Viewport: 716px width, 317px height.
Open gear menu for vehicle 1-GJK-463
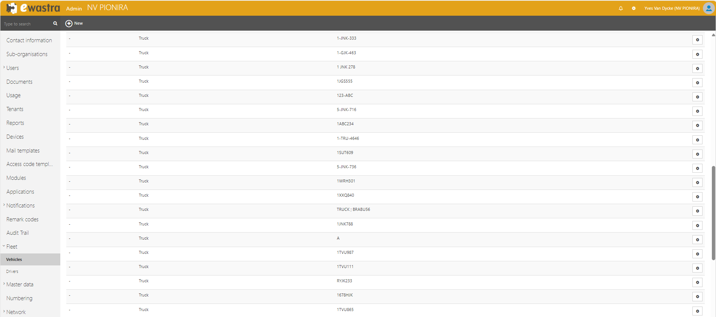coord(697,54)
